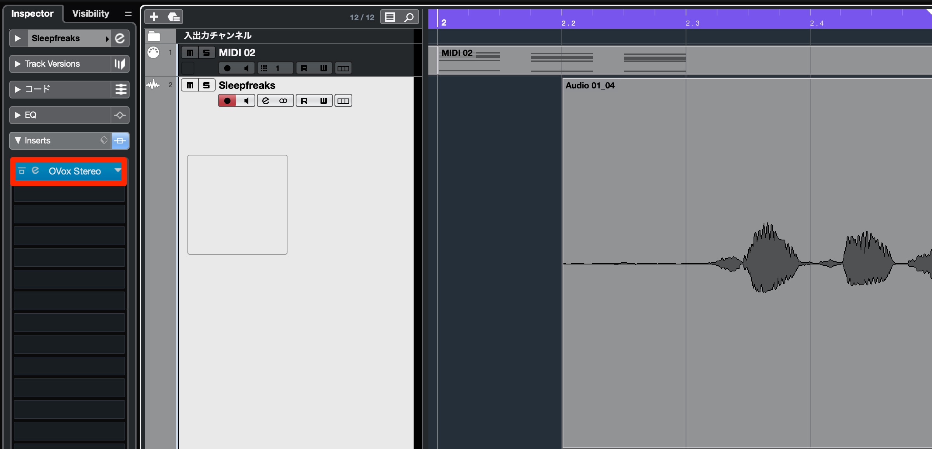This screenshot has height=449, width=932.
Task: Open Sleepfreaks channel settings in Inspector header
Action: tap(120, 38)
